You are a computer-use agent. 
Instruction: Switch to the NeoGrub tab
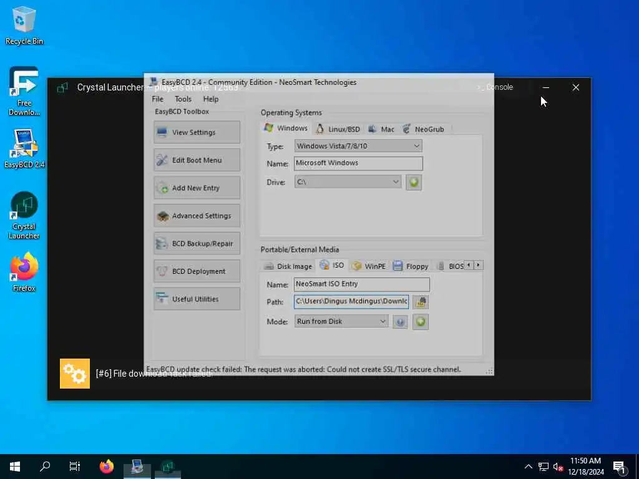(424, 129)
